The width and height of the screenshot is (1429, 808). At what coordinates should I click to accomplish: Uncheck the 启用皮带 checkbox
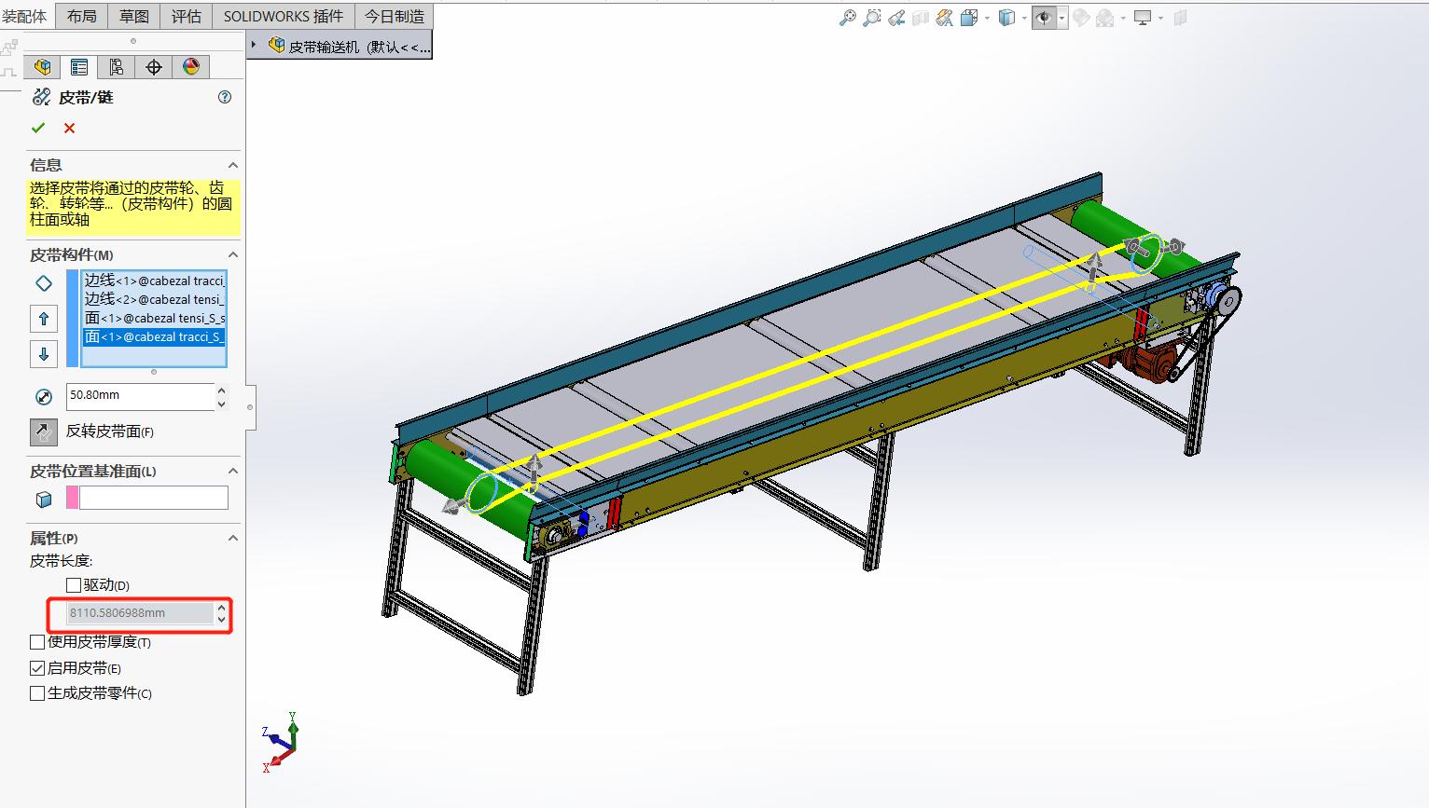(x=37, y=668)
